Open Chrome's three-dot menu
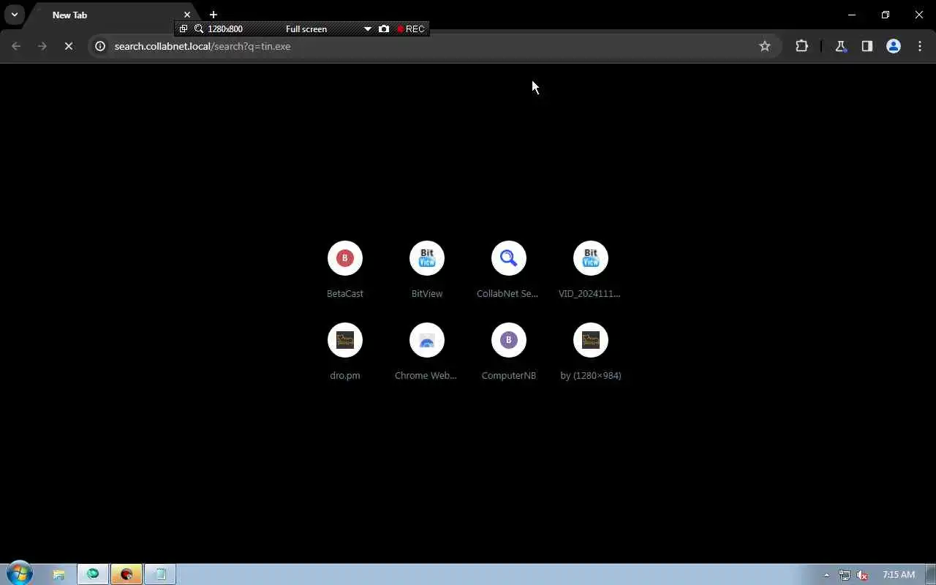Image resolution: width=936 pixels, height=585 pixels. [x=919, y=46]
